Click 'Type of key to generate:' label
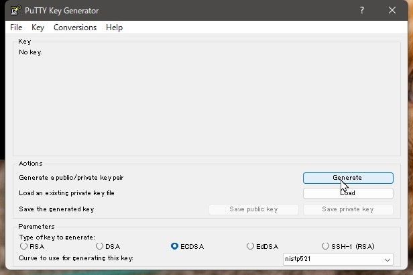The width and height of the screenshot is (413, 275). (57, 237)
